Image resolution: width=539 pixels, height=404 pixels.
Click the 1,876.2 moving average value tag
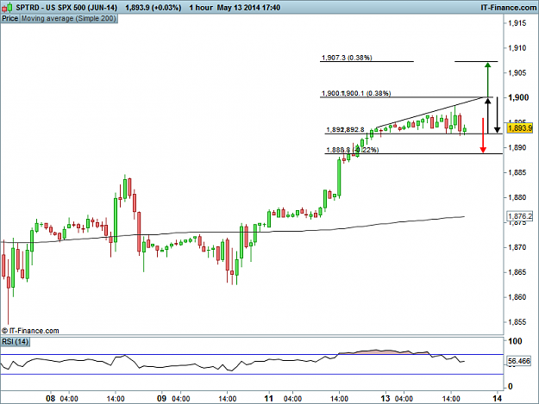pyautogui.click(x=520, y=216)
